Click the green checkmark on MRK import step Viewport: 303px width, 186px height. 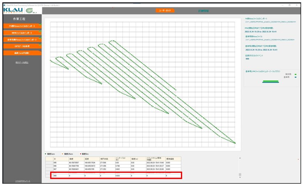(x=40, y=31)
